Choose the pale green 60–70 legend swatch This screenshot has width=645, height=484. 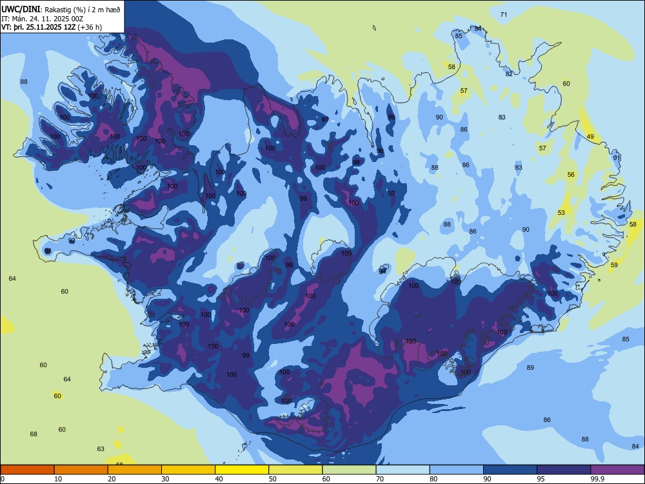pos(349,470)
